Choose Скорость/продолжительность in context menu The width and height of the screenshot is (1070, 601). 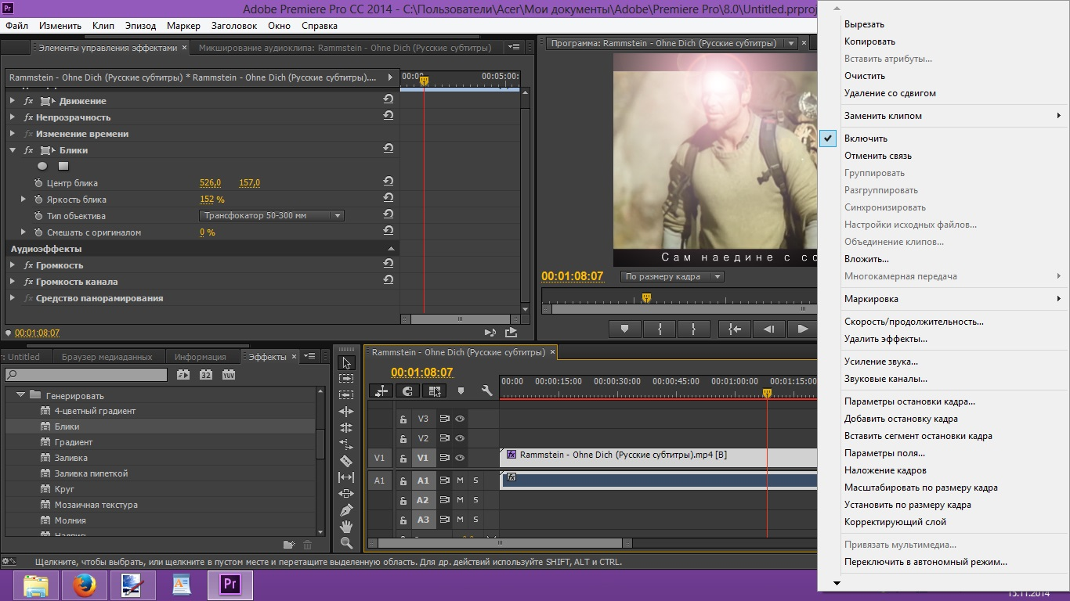pyautogui.click(x=913, y=322)
